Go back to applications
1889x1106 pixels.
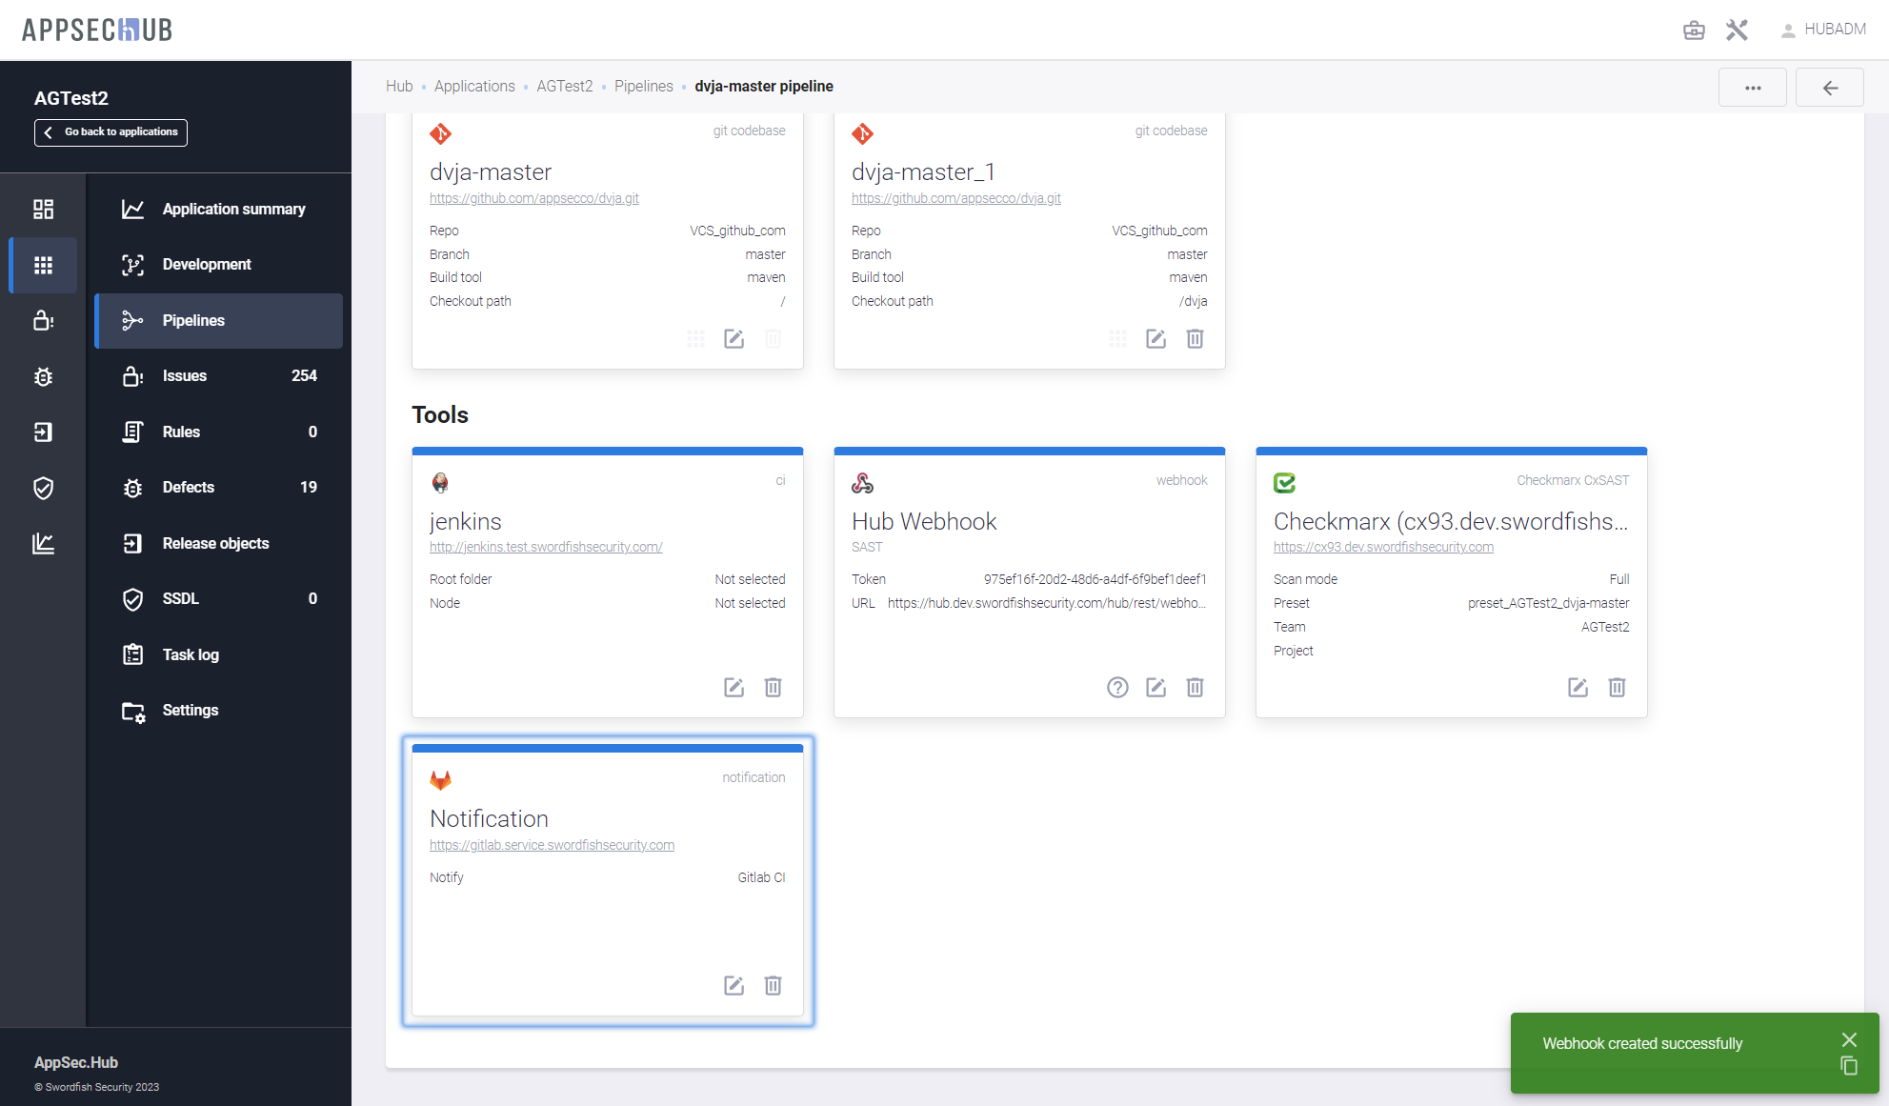[x=111, y=132]
